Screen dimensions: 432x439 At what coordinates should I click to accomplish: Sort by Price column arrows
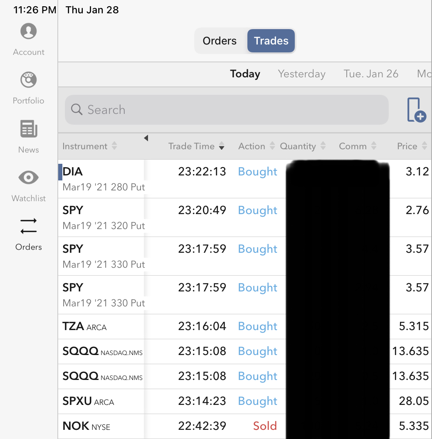click(x=424, y=146)
